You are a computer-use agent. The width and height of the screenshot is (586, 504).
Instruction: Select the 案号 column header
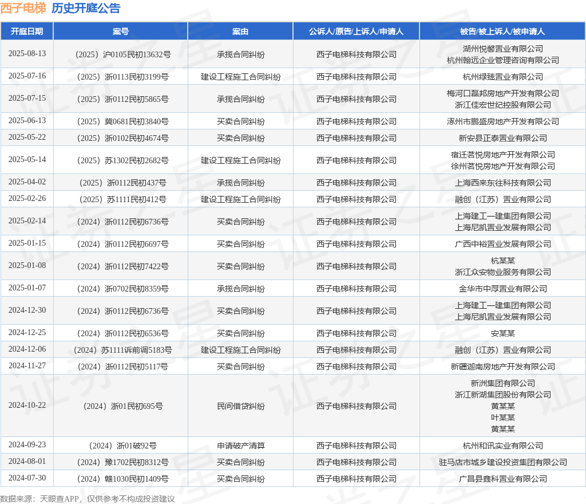click(x=121, y=31)
